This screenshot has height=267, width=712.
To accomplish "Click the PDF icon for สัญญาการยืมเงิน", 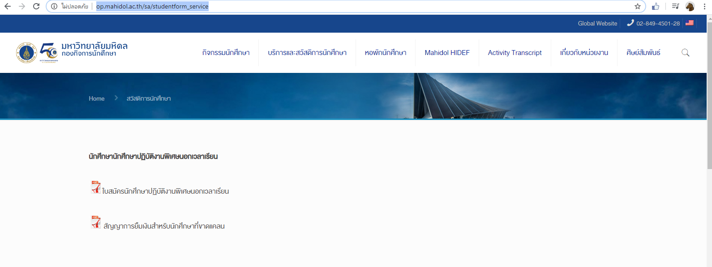I will (x=96, y=222).
